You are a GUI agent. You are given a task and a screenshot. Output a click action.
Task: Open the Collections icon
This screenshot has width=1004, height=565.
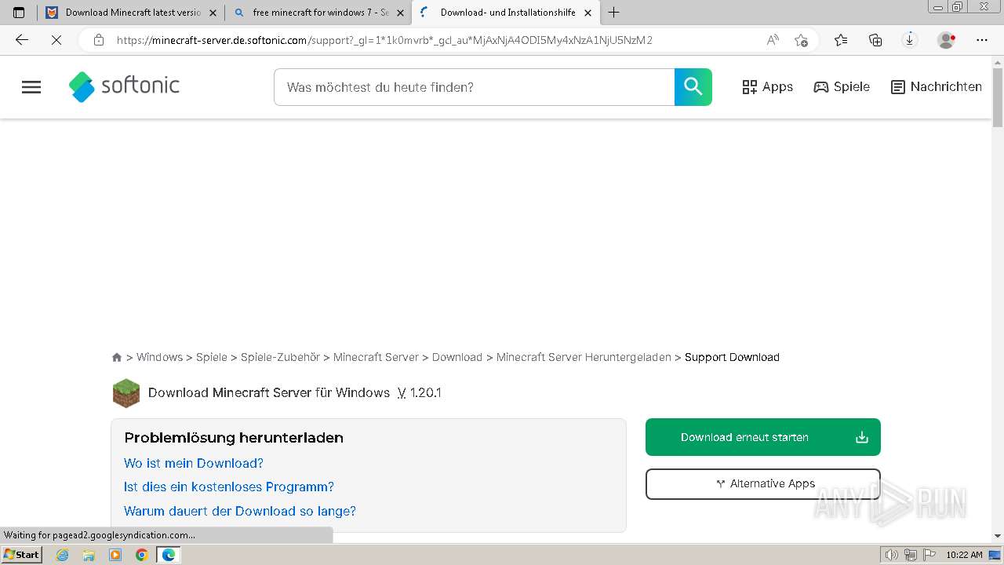click(875, 40)
